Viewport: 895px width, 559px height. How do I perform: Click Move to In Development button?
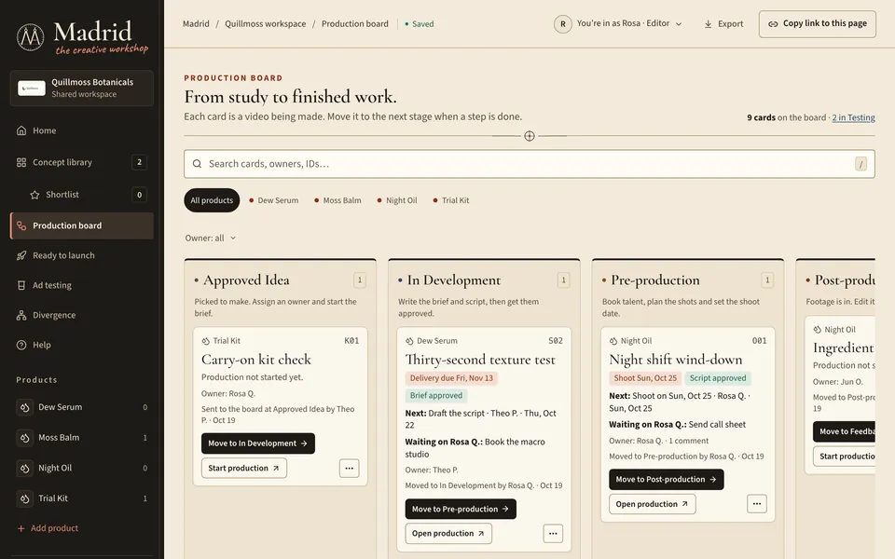[x=258, y=443]
